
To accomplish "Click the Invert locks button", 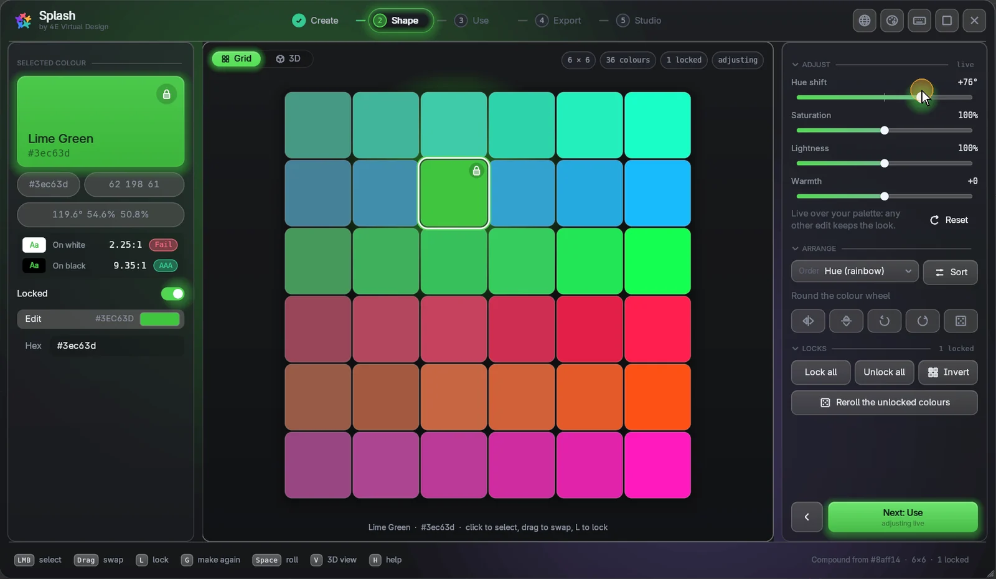I will [948, 372].
